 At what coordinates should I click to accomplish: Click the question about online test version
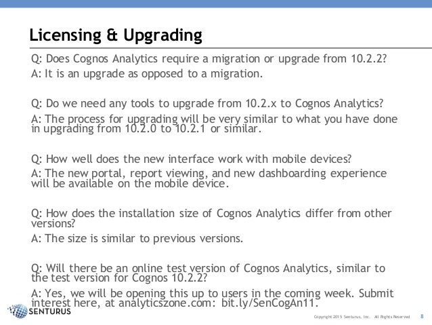click(x=208, y=273)
